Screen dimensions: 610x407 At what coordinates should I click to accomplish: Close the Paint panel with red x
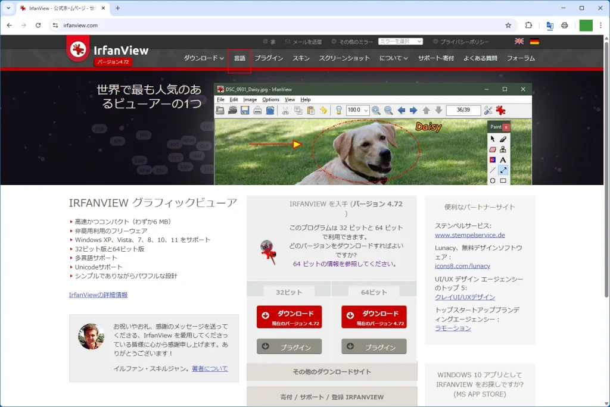tap(506, 127)
